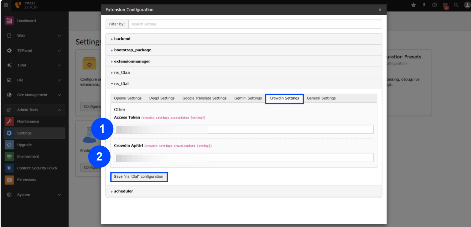Open the top bar search magnifier
The width and height of the screenshot is (471, 227).
coord(456,5)
